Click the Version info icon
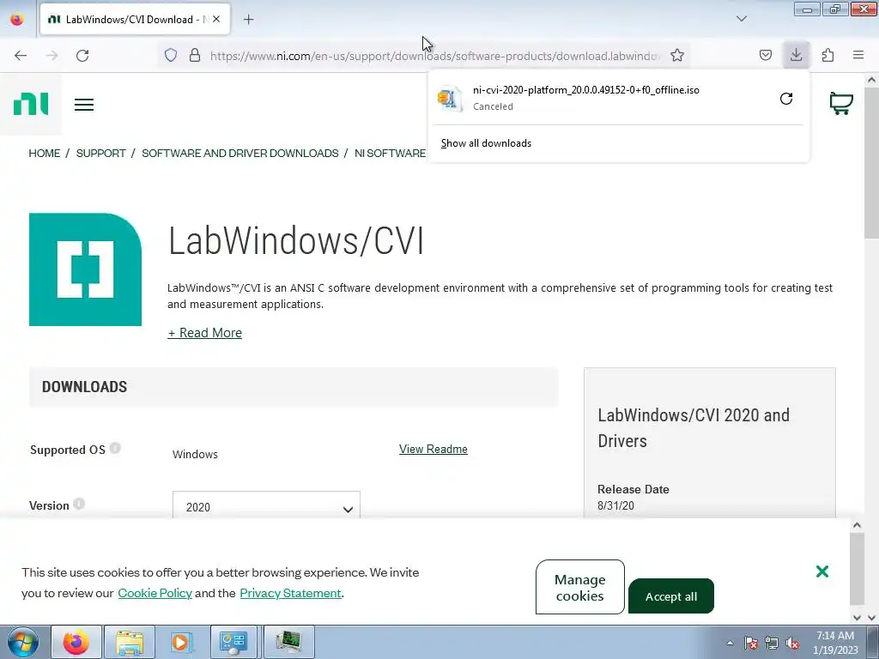The image size is (879, 659). coord(79,504)
